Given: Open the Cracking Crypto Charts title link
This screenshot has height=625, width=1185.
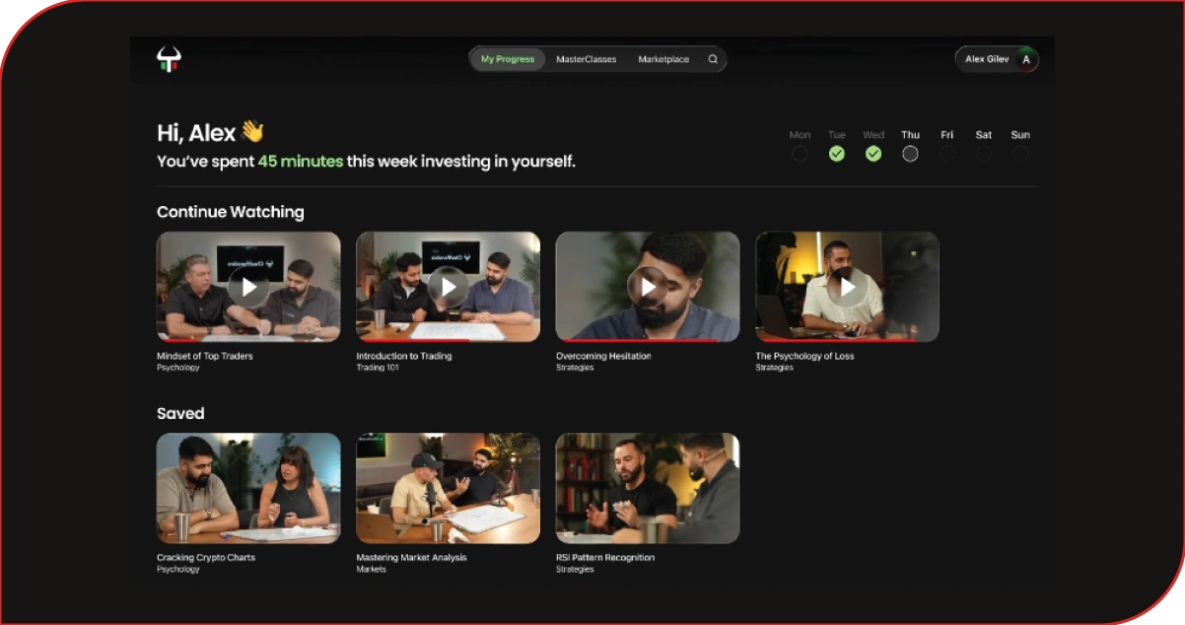Looking at the screenshot, I should (206, 558).
